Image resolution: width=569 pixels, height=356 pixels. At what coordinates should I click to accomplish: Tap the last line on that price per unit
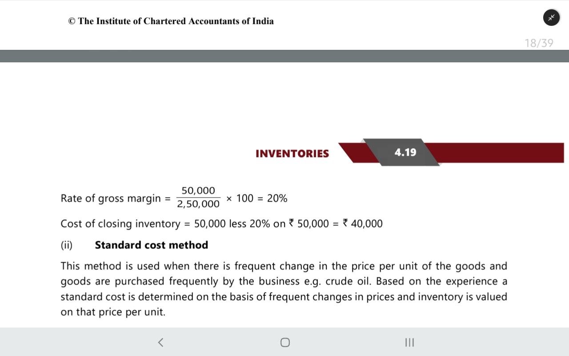[113, 312]
